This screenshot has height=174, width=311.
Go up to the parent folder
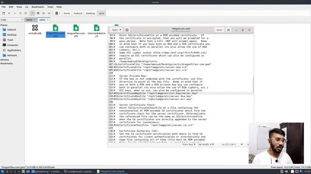[x=20, y=13]
